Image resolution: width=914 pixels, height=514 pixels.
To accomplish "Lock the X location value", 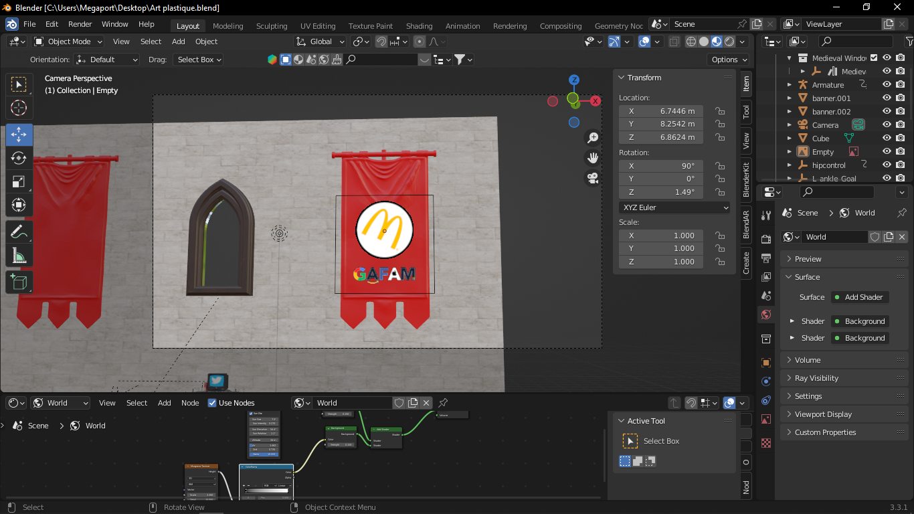I will 720,111.
